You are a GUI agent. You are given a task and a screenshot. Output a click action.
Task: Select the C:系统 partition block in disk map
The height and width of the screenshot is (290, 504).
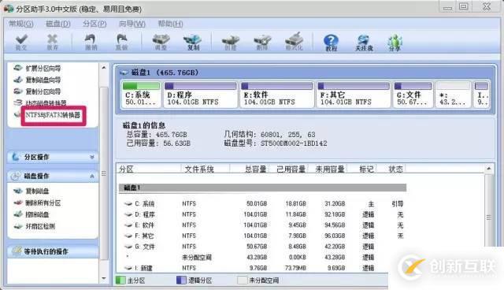click(x=141, y=95)
